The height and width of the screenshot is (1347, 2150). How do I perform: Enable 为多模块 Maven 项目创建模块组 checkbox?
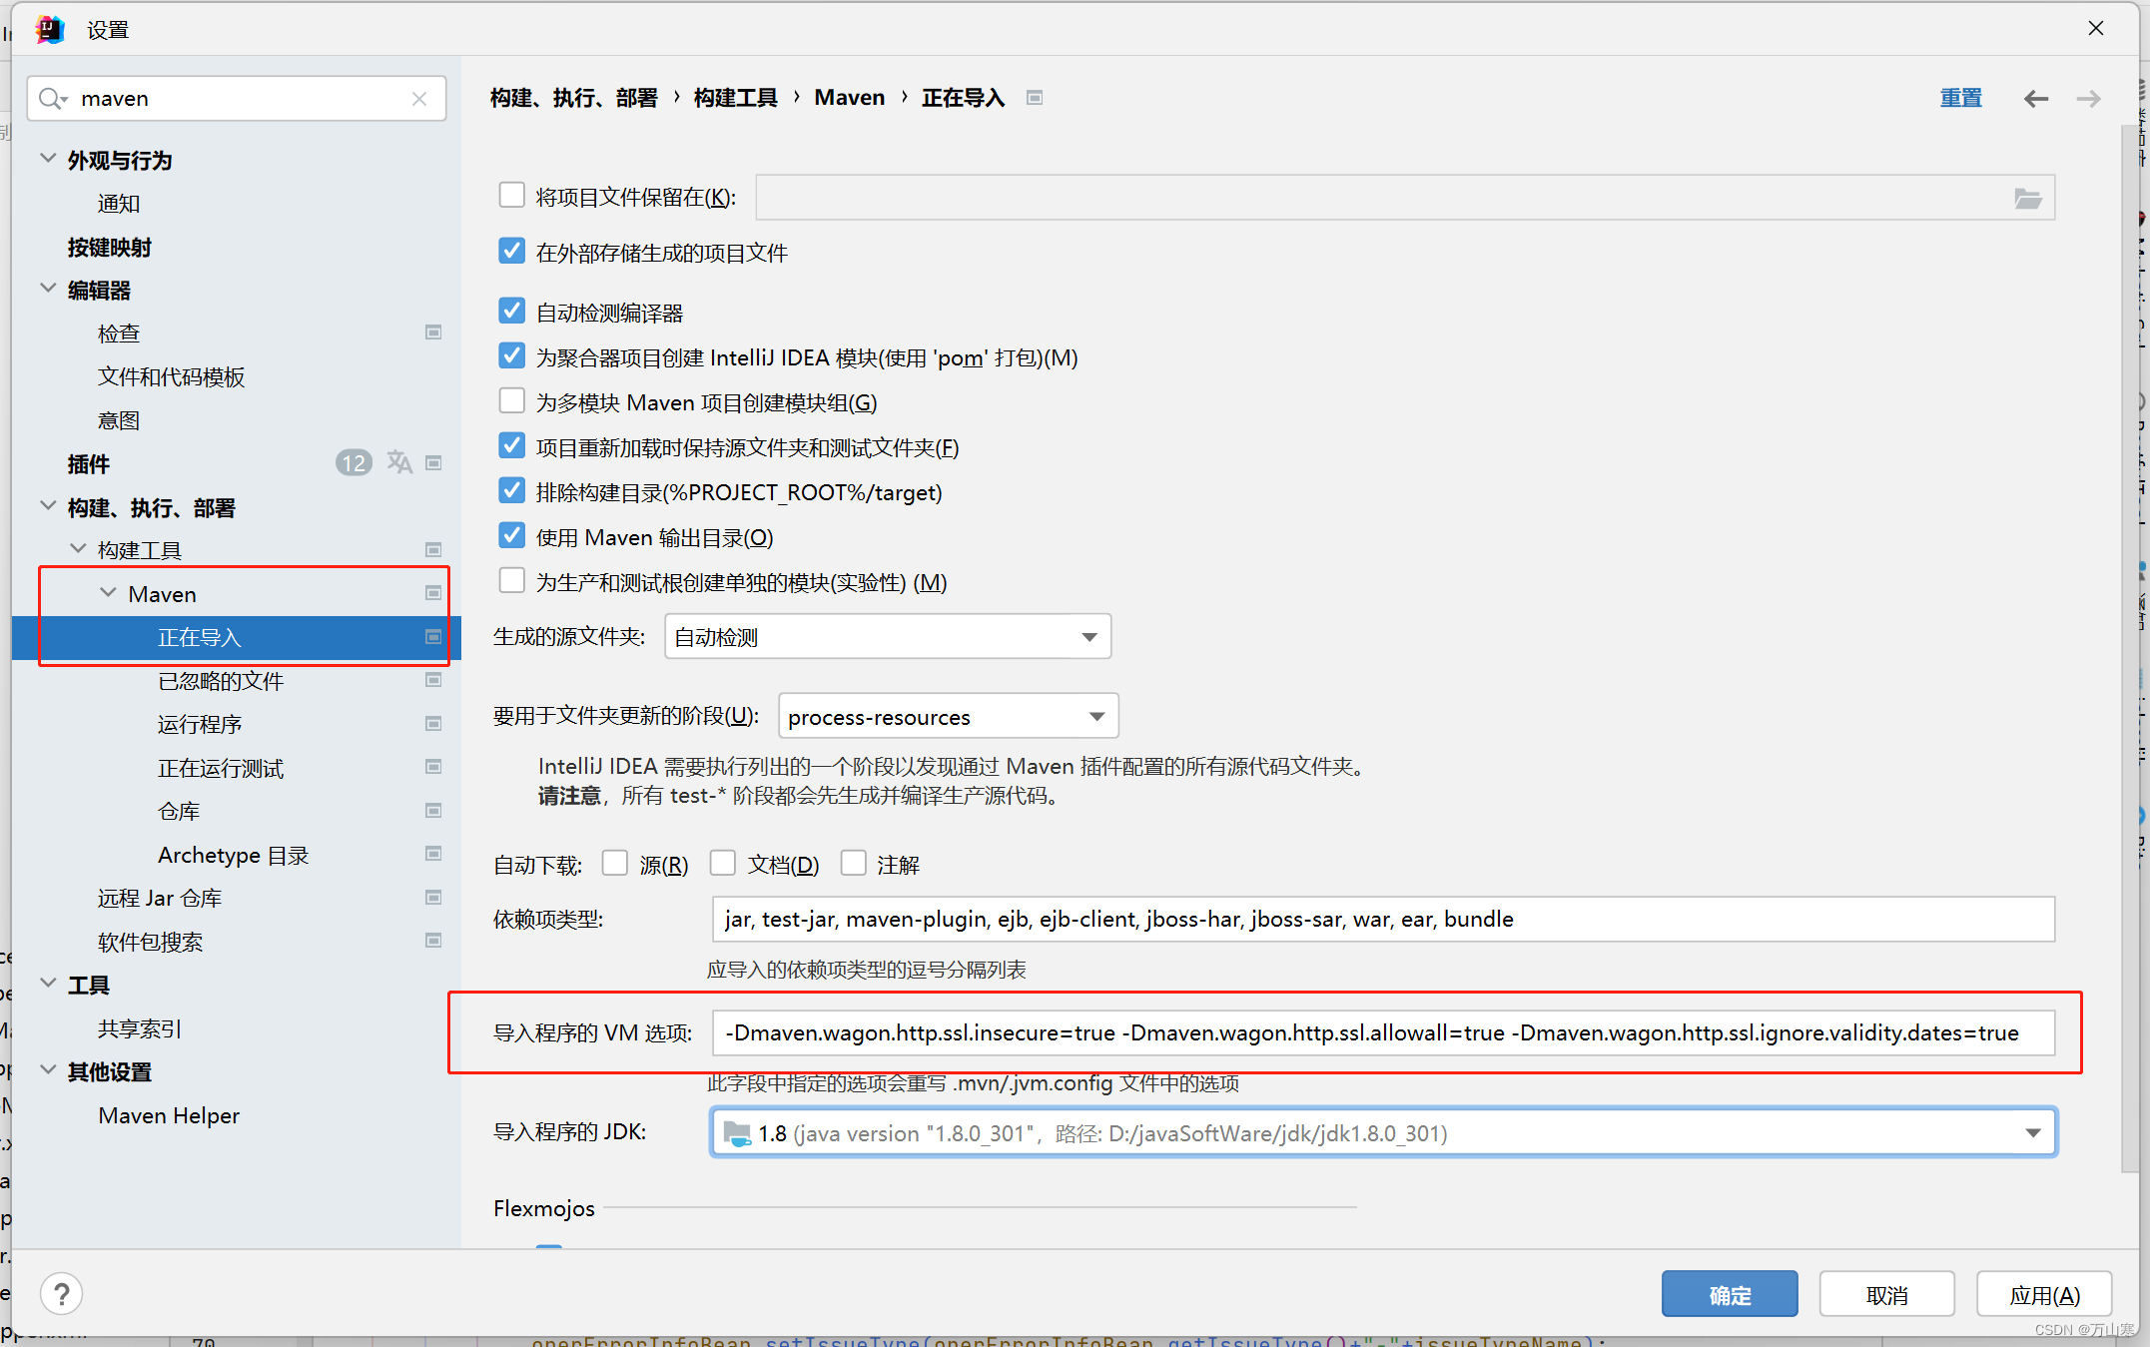point(510,402)
